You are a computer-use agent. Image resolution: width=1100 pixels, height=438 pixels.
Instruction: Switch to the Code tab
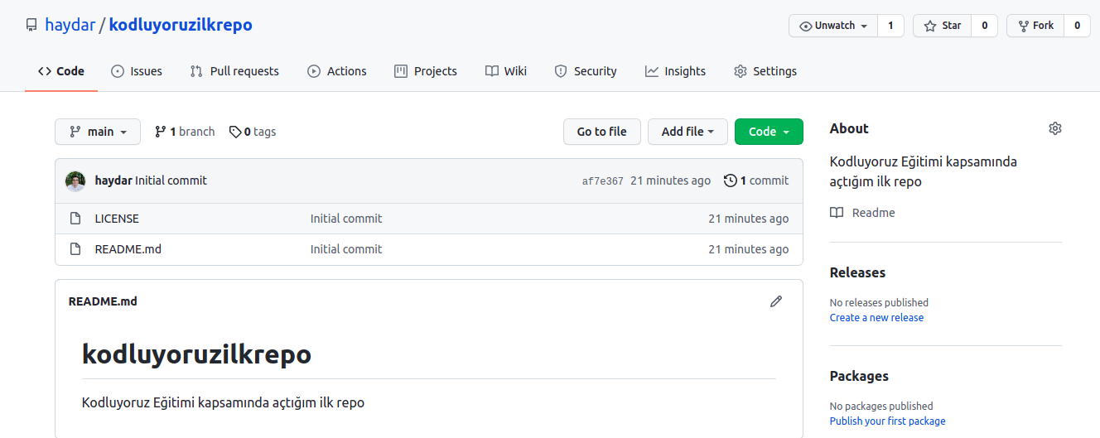[x=61, y=71]
